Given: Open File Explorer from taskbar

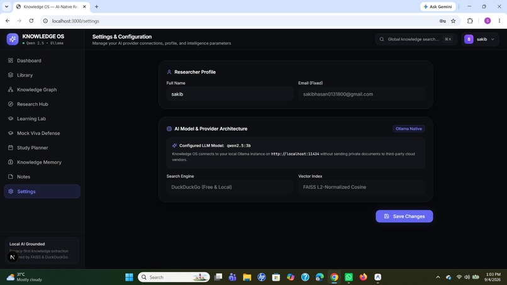Looking at the screenshot, I should (247, 277).
